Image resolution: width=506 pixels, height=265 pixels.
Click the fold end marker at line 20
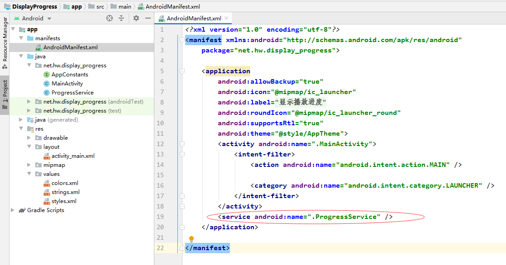pyautogui.click(x=182, y=227)
